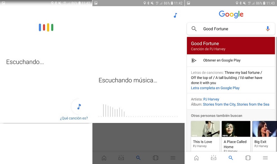Click the Google logo above the search bar

coord(231,14)
